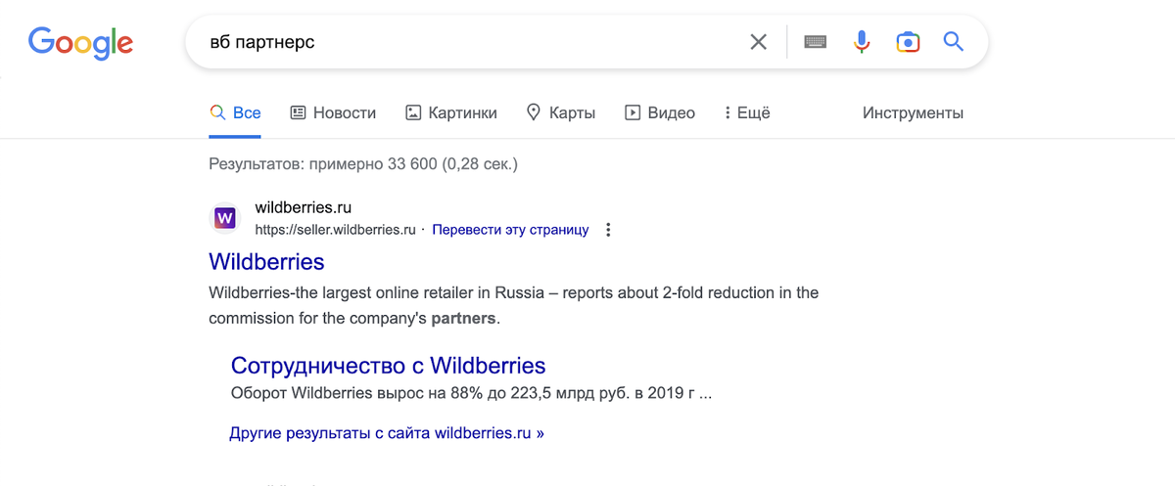Open the on-screen keyboard icon
Image resolution: width=1175 pixels, height=486 pixels.
(x=815, y=42)
